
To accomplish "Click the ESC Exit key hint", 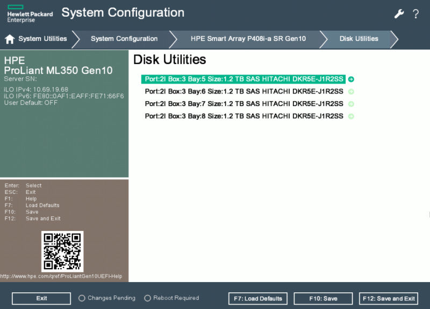I will (20, 192).
